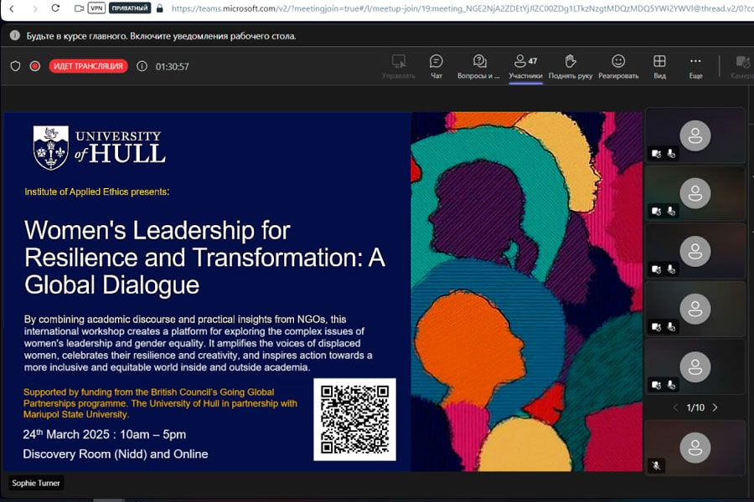754x502 pixels.
Task: Click the Управлять control button
Action: tap(399, 67)
